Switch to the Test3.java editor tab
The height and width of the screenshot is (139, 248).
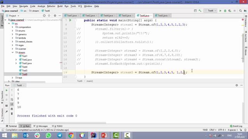[x=162, y=15]
